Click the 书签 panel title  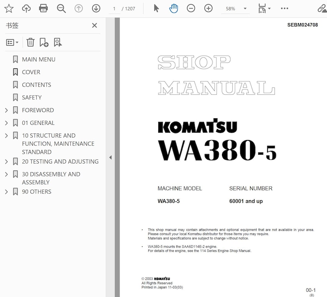point(12,26)
